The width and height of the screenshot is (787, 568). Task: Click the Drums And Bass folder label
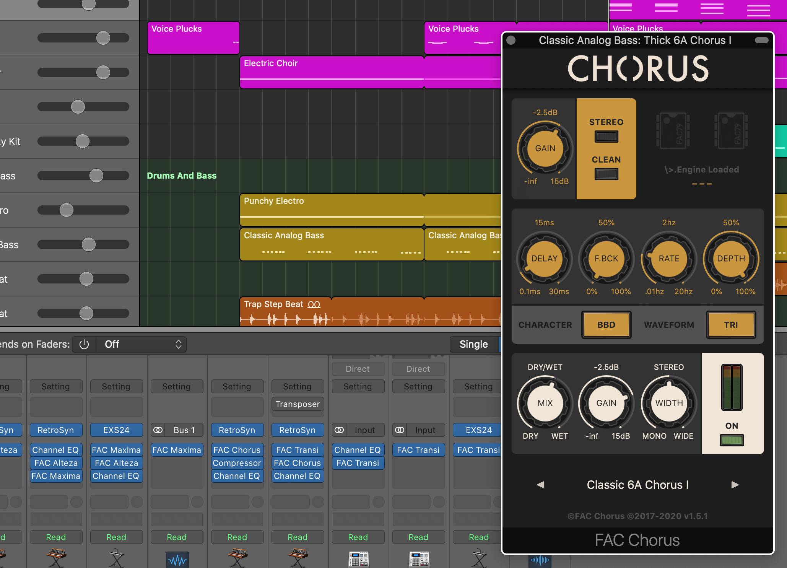pos(182,176)
